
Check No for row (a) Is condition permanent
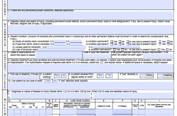coord(120,42)
